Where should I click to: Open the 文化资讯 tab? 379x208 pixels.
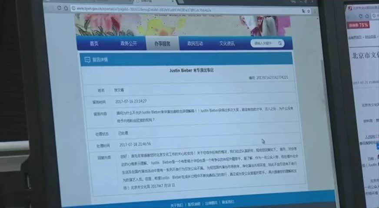click(227, 43)
